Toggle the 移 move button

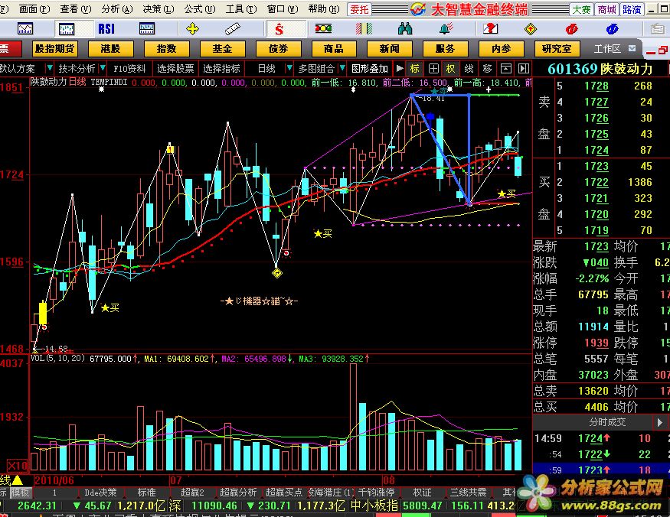[487, 68]
